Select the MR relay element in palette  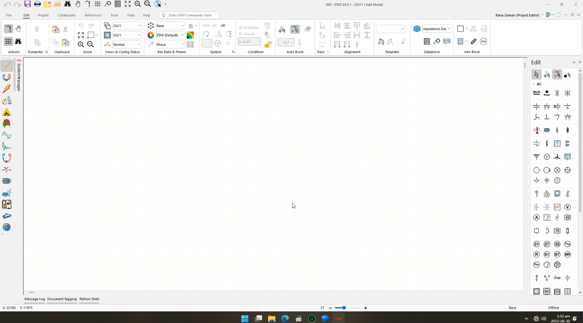point(568,254)
